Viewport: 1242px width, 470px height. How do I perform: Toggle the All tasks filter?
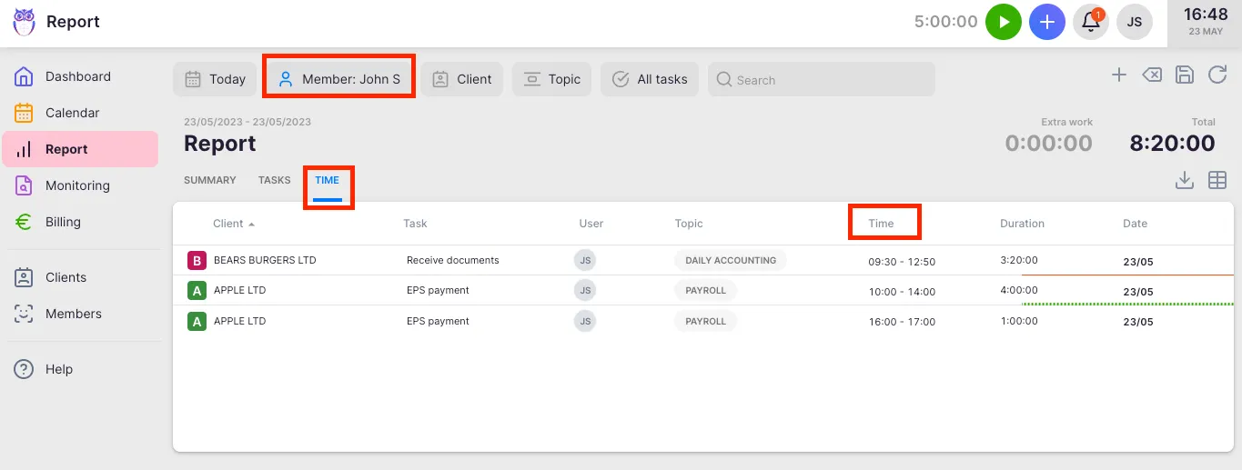click(x=650, y=79)
